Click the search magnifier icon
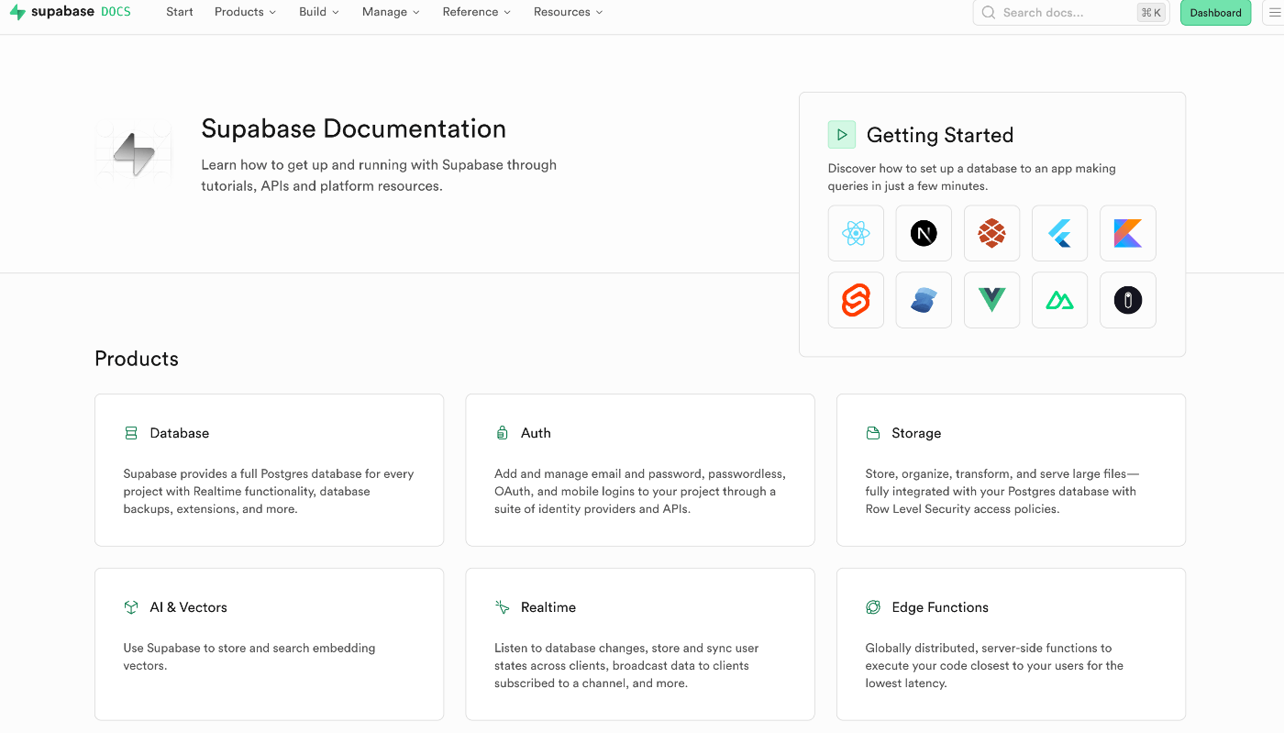The width and height of the screenshot is (1284, 733). pyautogui.click(x=989, y=13)
